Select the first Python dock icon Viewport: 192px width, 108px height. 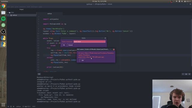[x=3, y=38]
